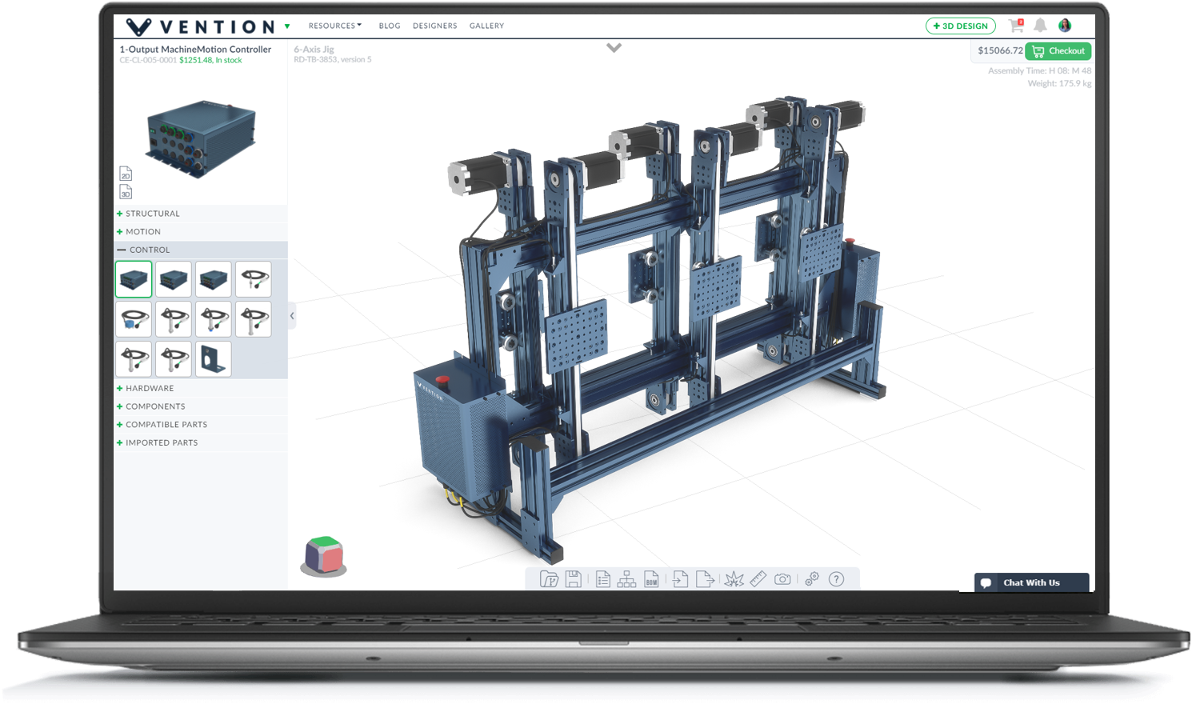
Task: Collapse the left sidebar with the chevron
Action: (291, 317)
